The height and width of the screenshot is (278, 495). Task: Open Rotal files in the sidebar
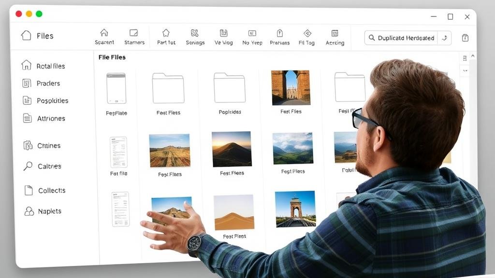click(50, 66)
